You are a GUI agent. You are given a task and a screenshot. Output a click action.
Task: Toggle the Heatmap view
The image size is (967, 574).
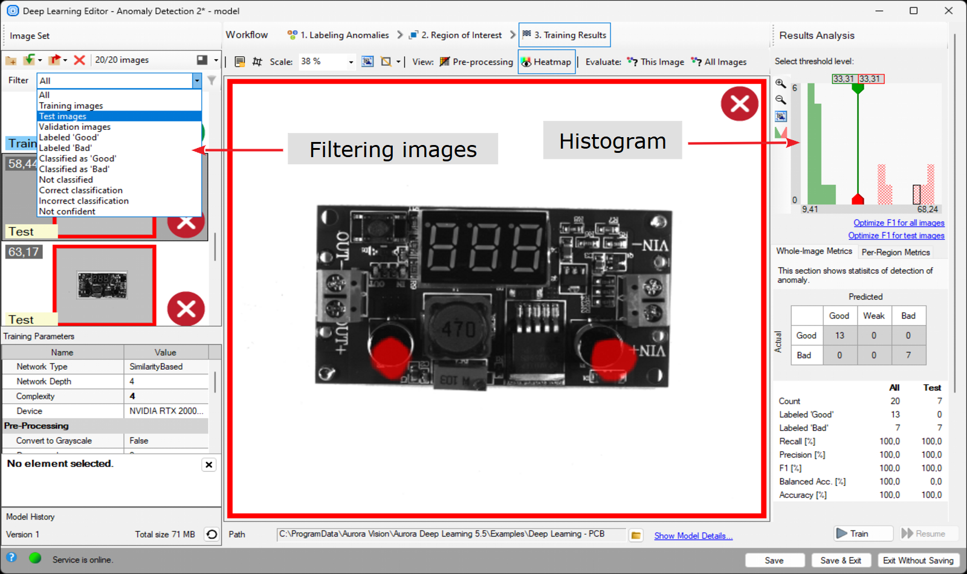pyautogui.click(x=546, y=62)
